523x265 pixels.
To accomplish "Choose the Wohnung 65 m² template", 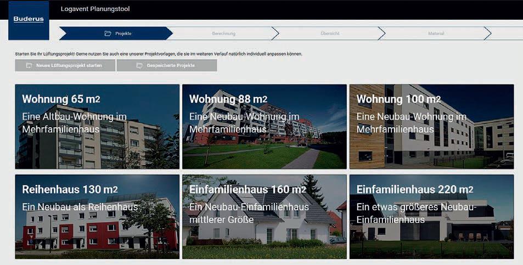I will pos(97,127).
